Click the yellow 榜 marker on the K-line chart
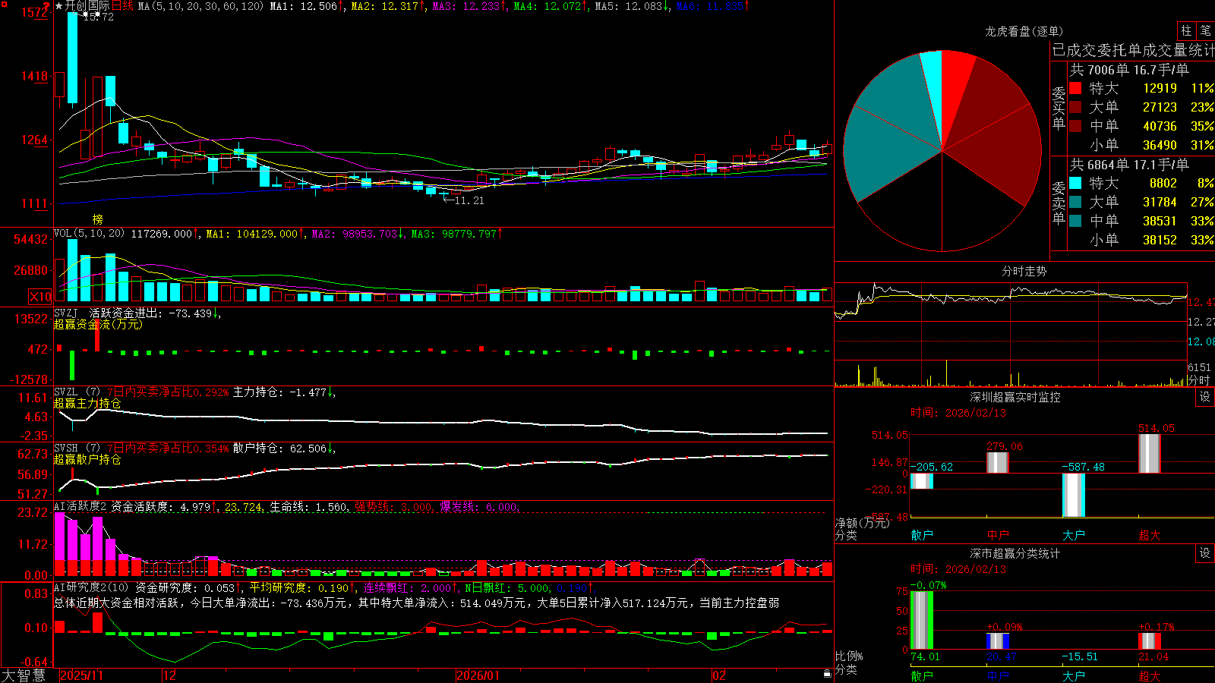Image resolution: width=1215 pixels, height=683 pixels. point(97,219)
